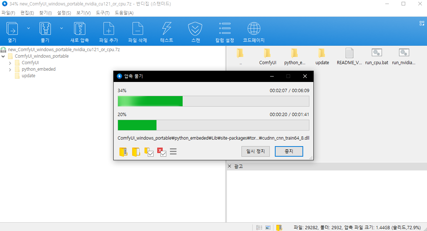Select the run_nvidia... batch file
This screenshot has height=231, width=427.
pos(404,57)
